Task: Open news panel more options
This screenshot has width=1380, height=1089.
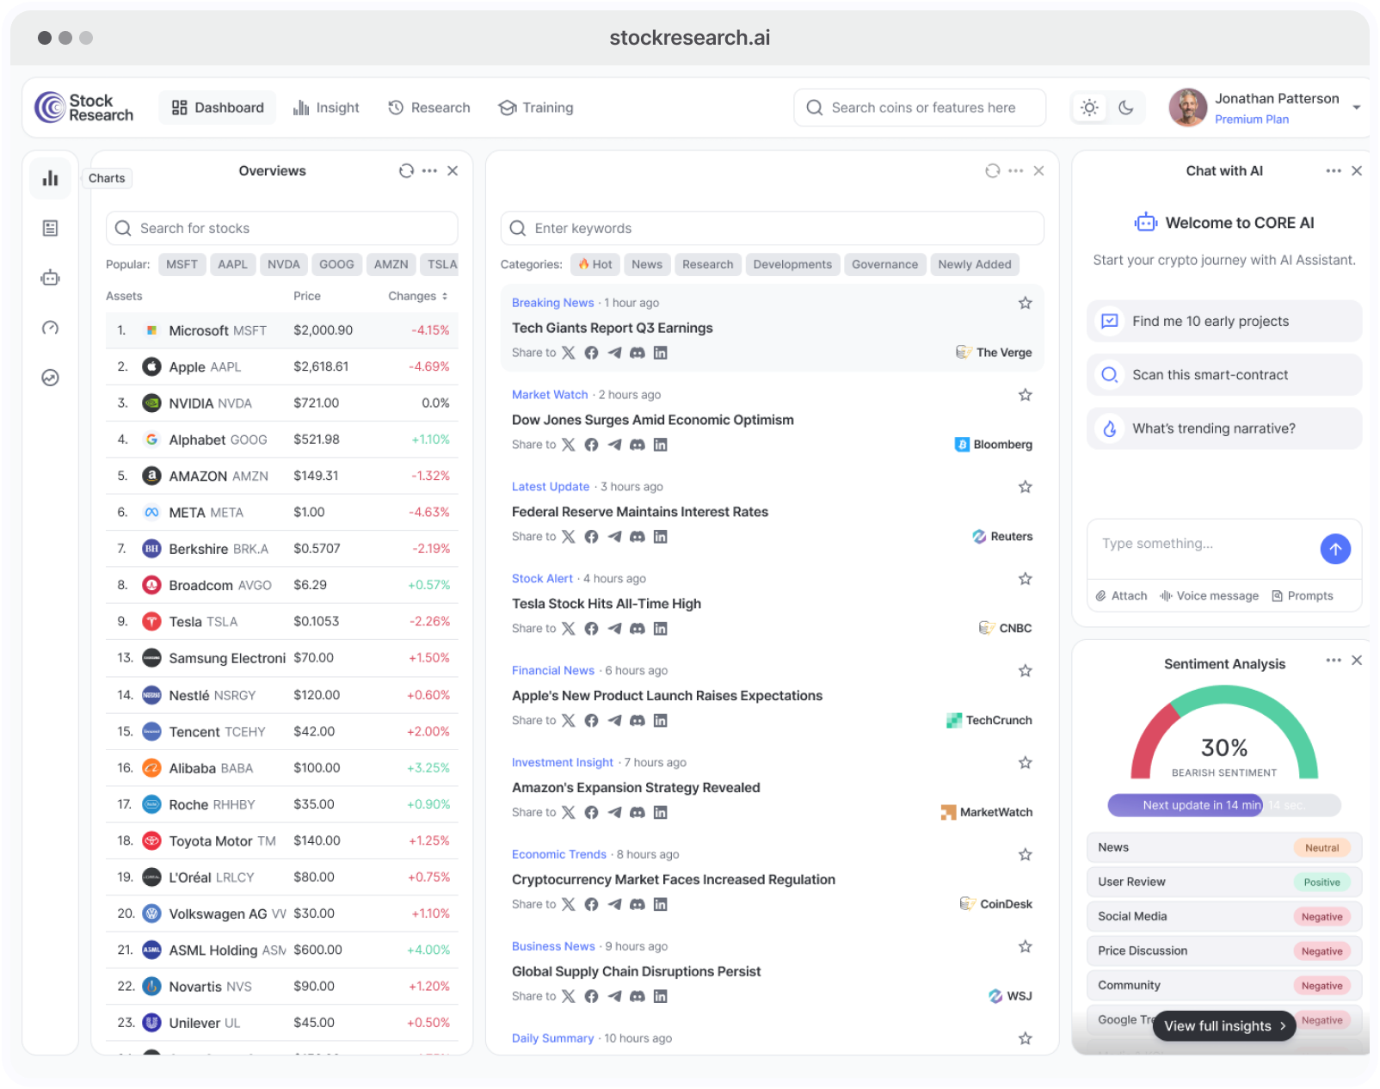Action: 1016,171
